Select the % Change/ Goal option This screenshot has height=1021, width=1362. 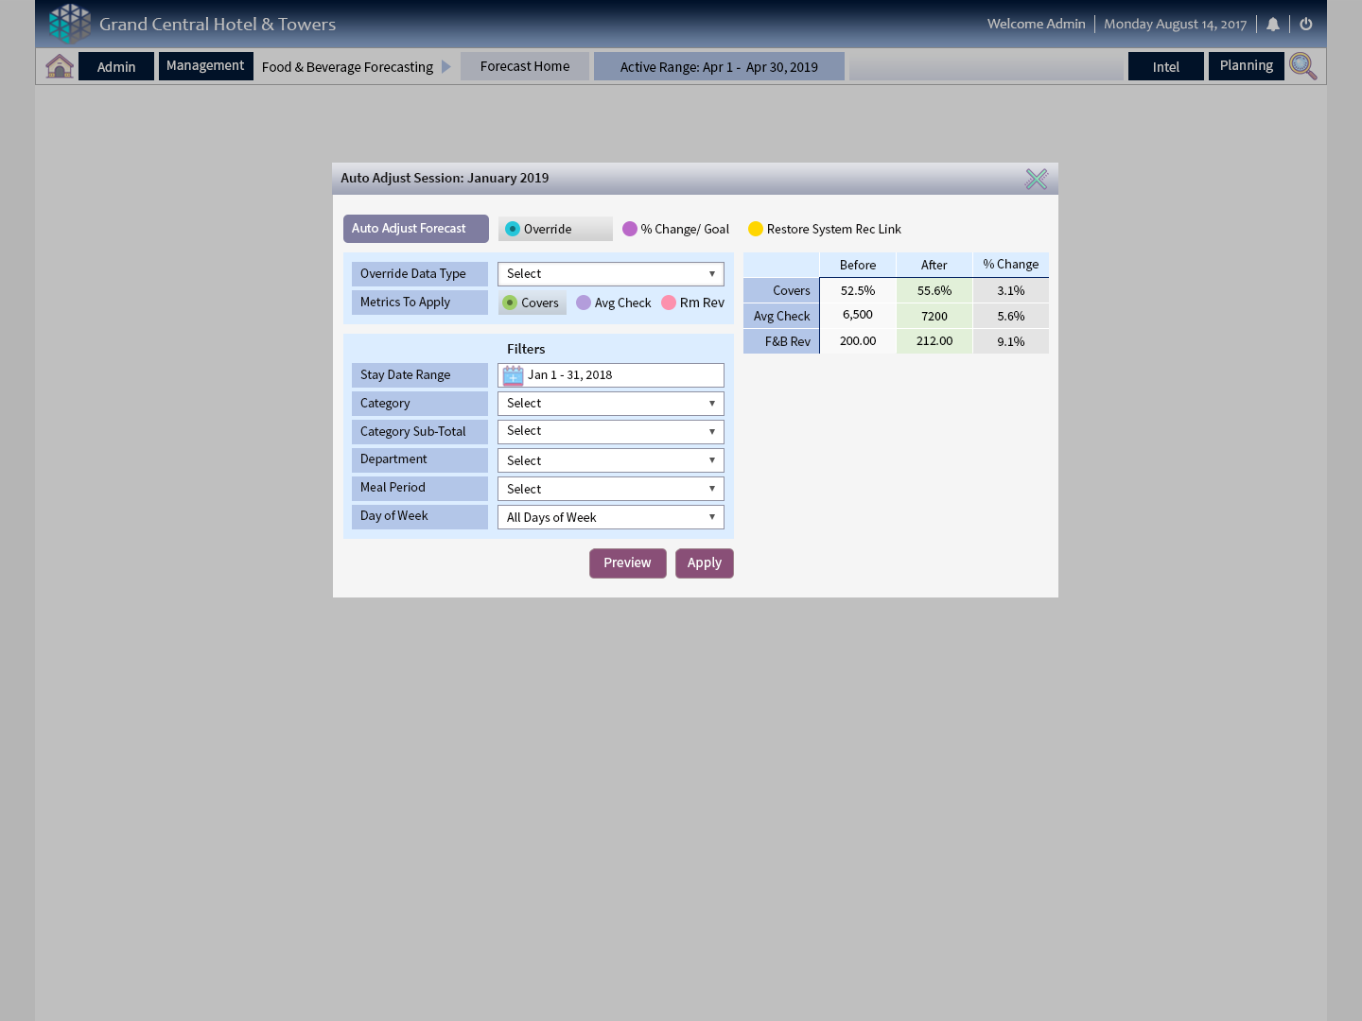[x=630, y=229]
